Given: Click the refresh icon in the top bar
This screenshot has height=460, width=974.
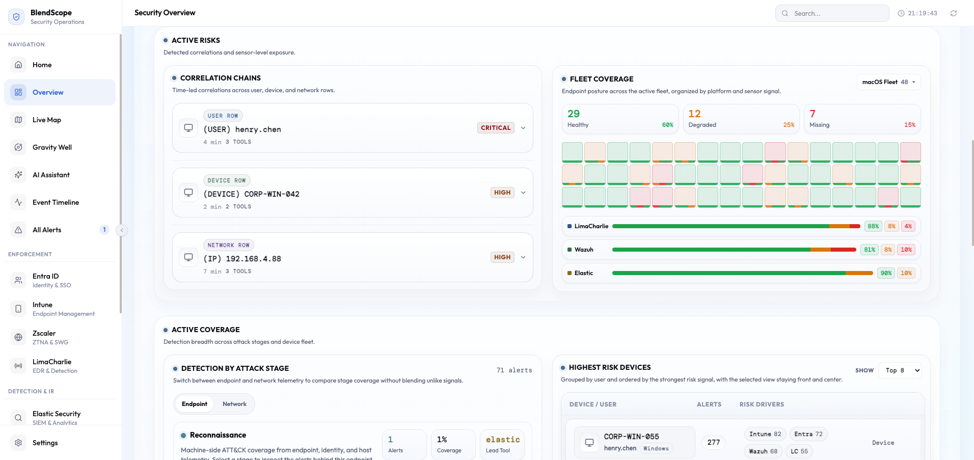Looking at the screenshot, I should click(x=954, y=13).
